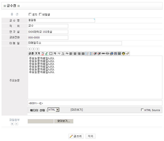Open the 글꼴 font dropdown

pyautogui.click(x=31, y=53)
